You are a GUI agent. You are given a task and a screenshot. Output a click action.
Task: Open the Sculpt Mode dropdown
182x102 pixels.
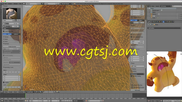(x=30, y=92)
